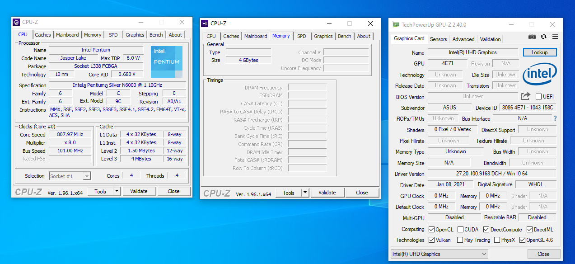Switch to the GPU-Z Sensors tab

click(x=439, y=39)
